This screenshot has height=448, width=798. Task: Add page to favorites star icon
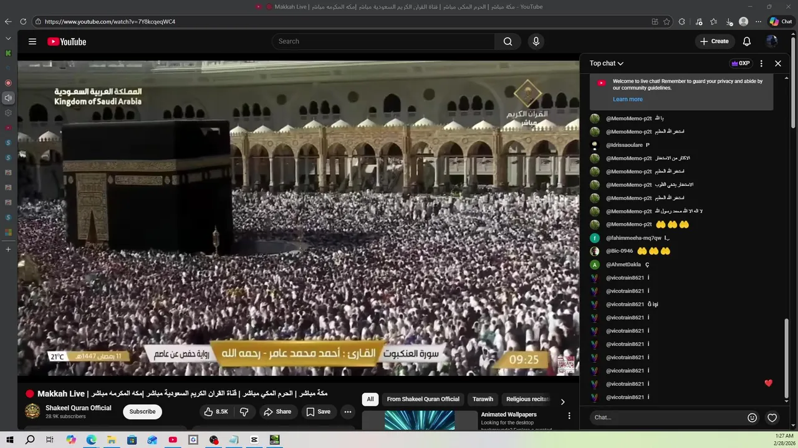(x=666, y=22)
